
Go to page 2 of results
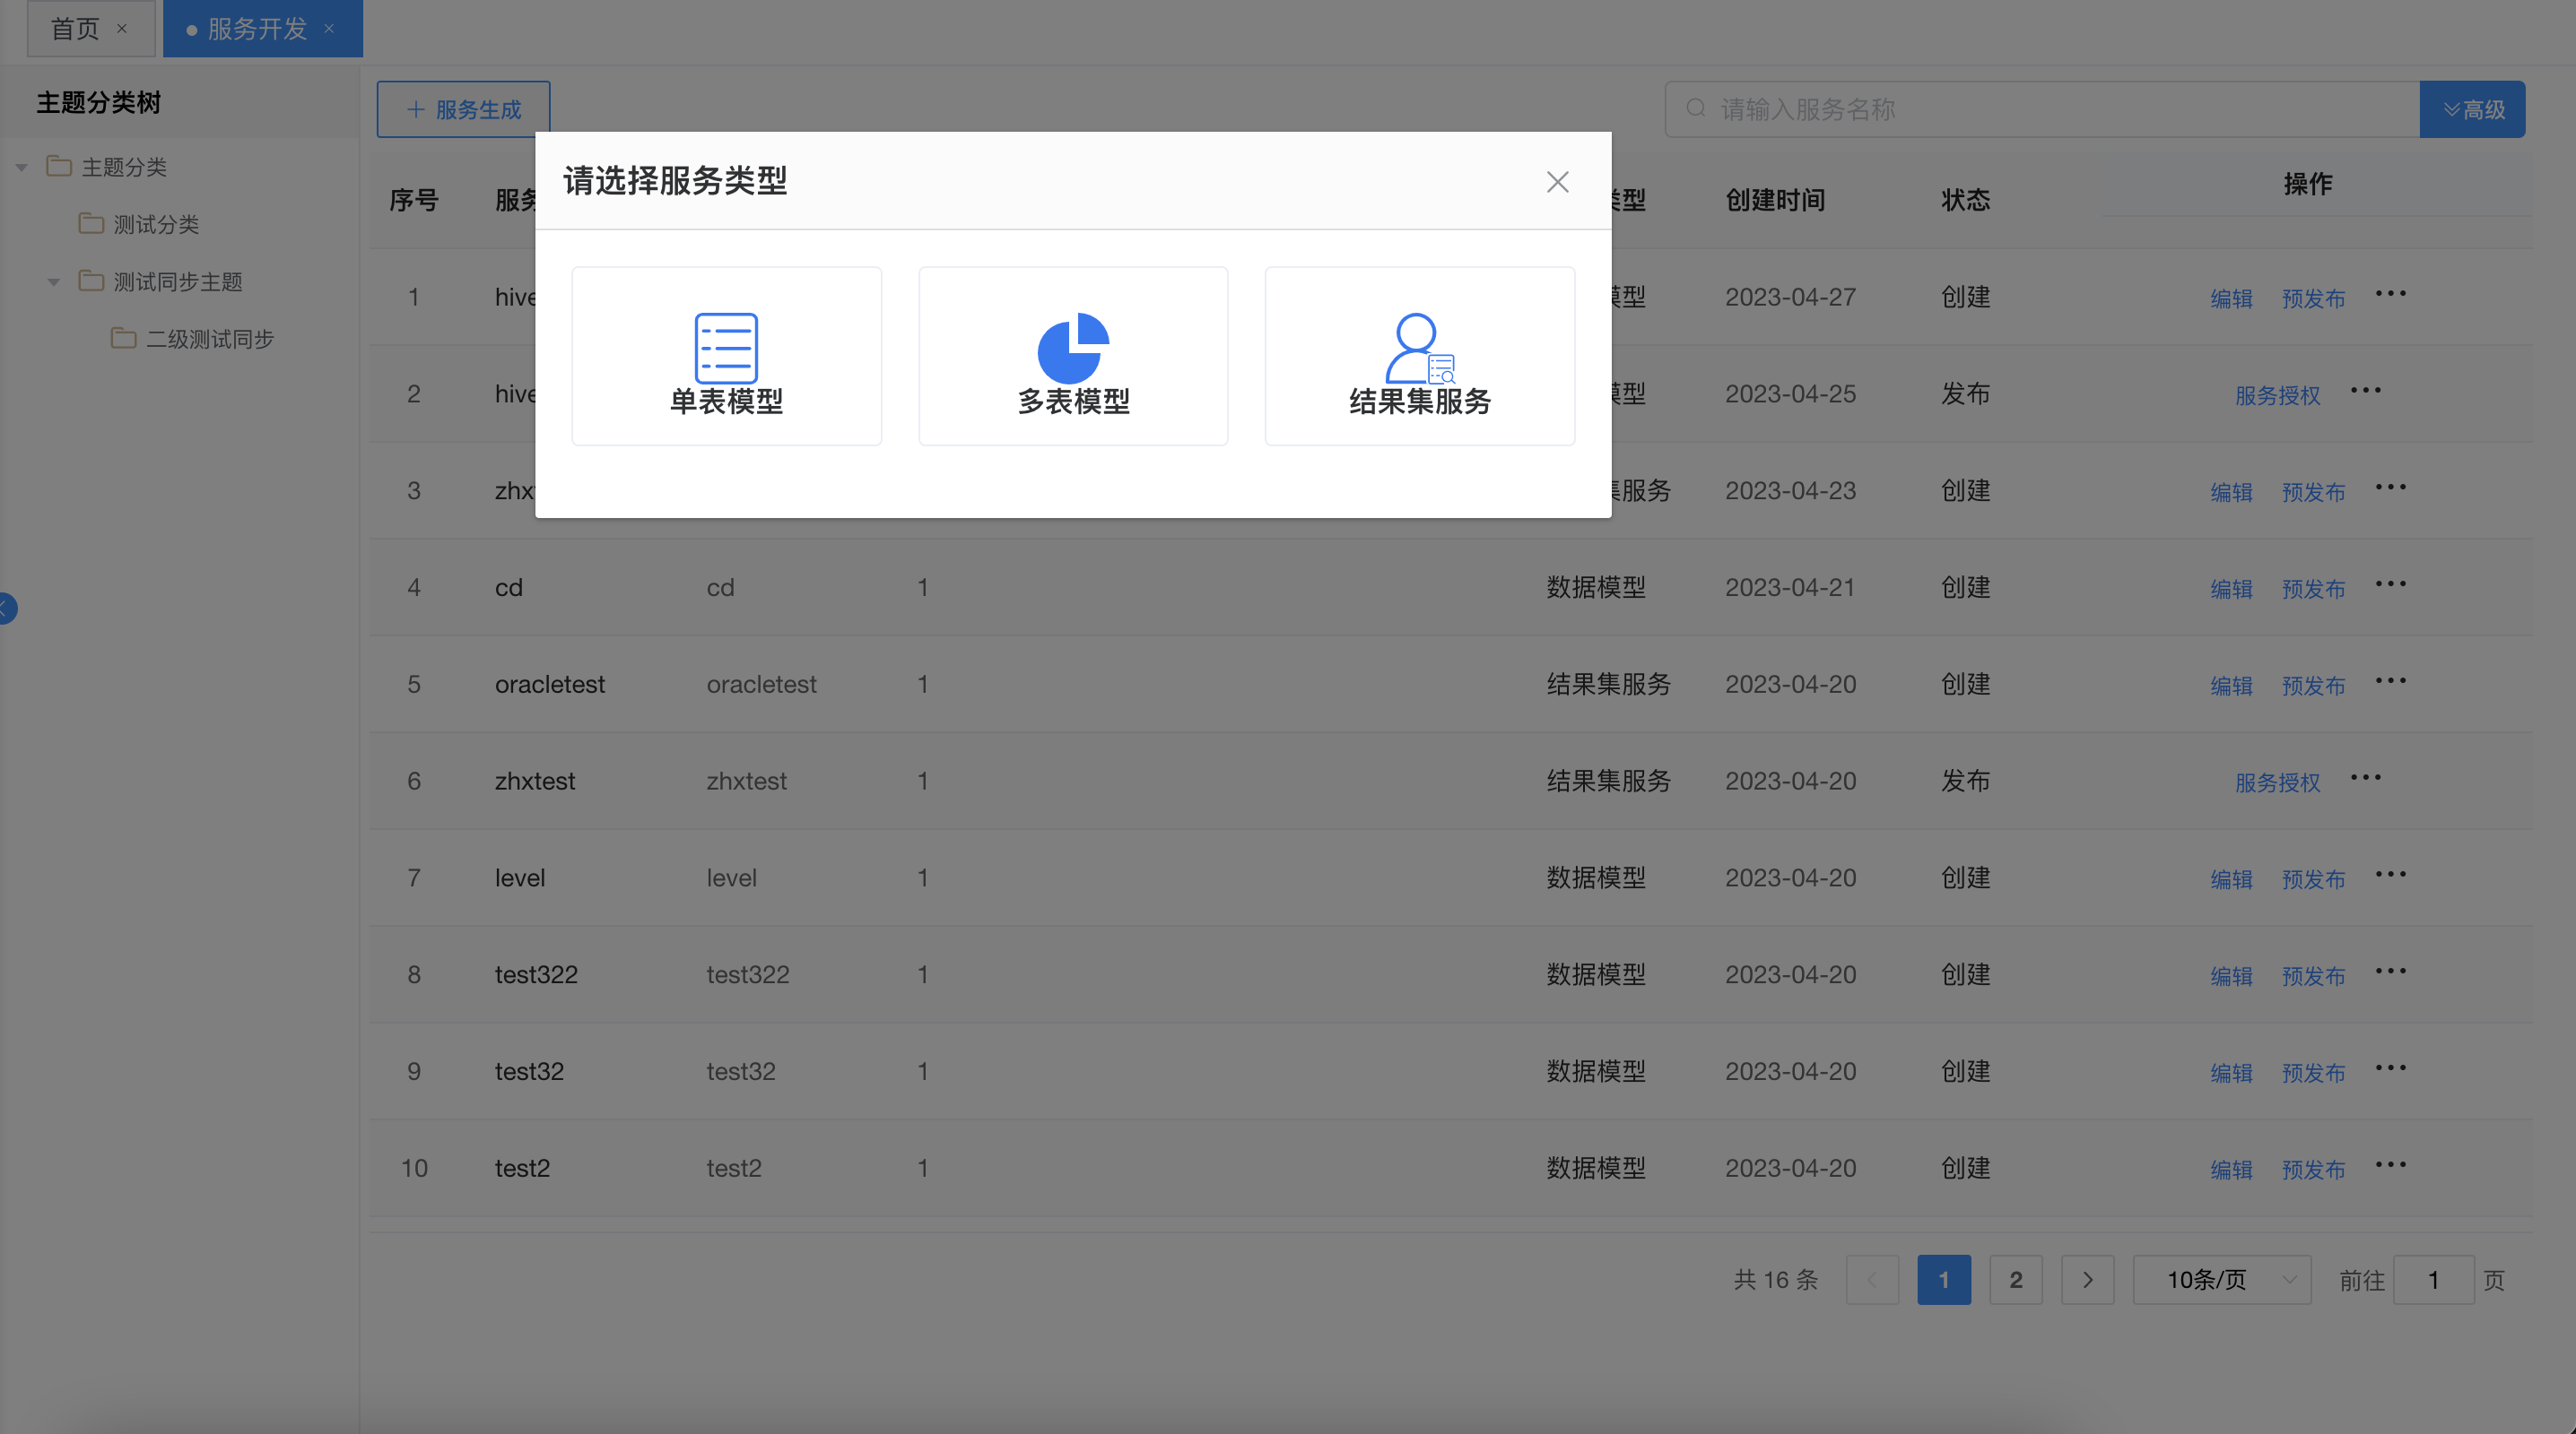click(x=2015, y=1279)
